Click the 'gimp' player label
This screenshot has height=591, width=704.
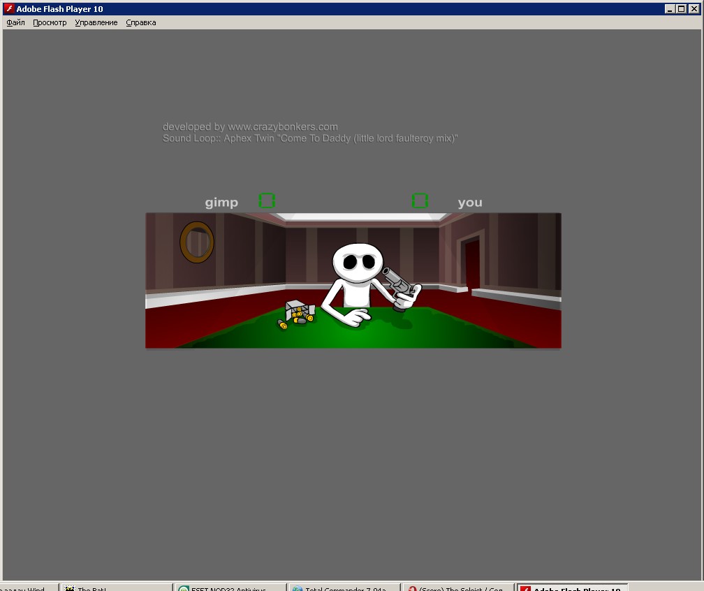coord(221,203)
